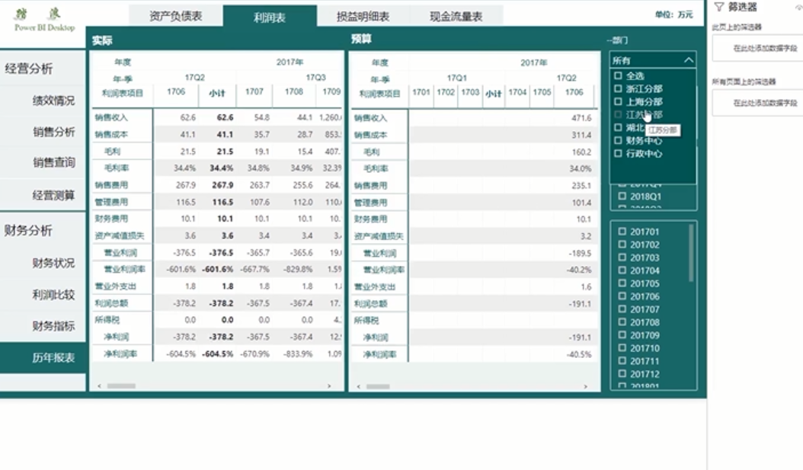Click the filter funnel icon in 筛选器 pane
Image resolution: width=803 pixels, height=470 pixels.
point(718,7)
